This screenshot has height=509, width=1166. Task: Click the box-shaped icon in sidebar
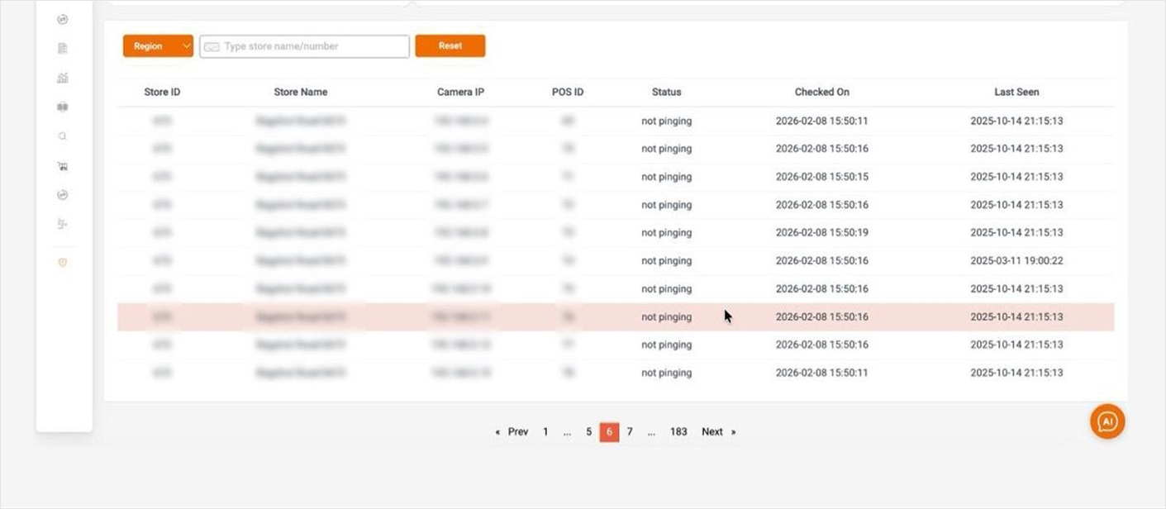[x=63, y=107]
